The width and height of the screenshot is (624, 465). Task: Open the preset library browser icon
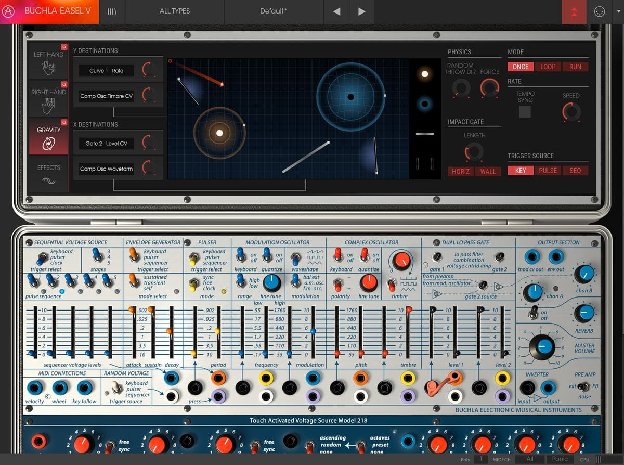(x=112, y=11)
